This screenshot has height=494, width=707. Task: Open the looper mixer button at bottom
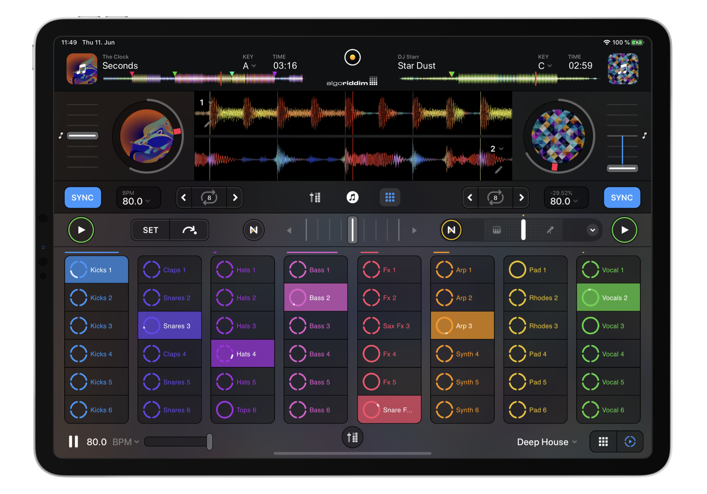352,437
